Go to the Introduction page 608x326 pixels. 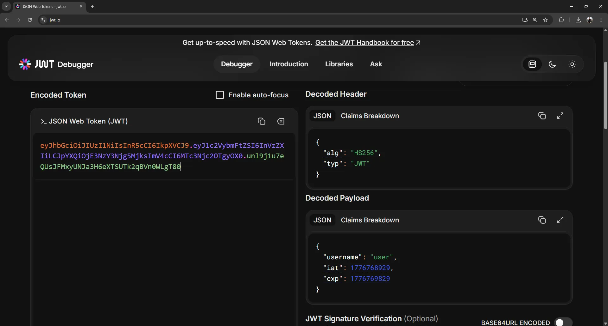pyautogui.click(x=289, y=64)
